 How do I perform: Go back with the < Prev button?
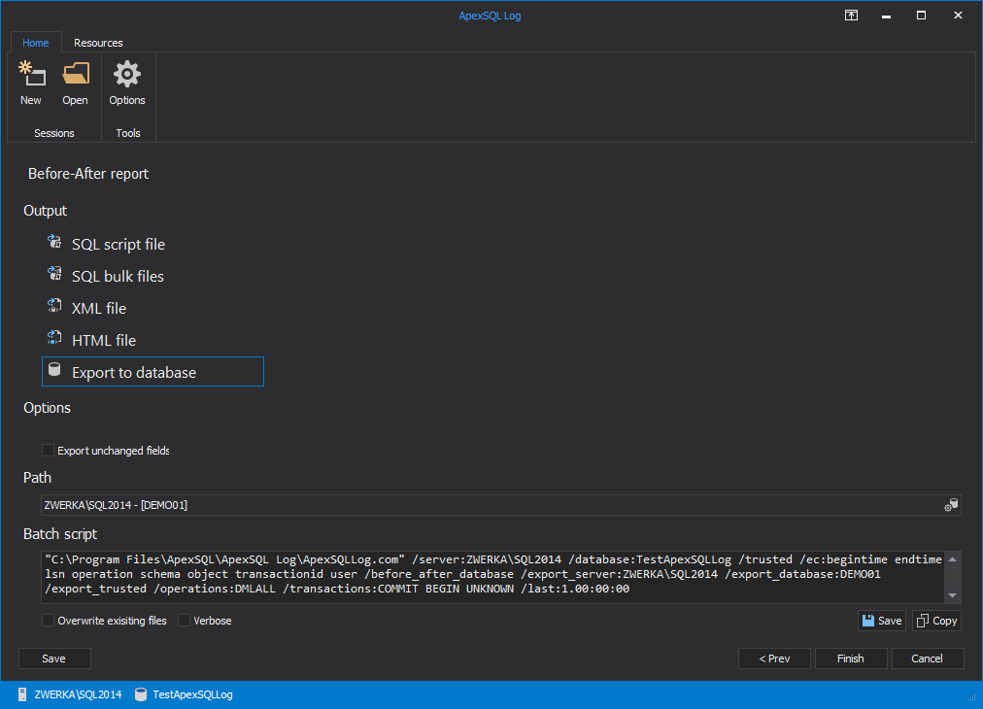(x=774, y=658)
